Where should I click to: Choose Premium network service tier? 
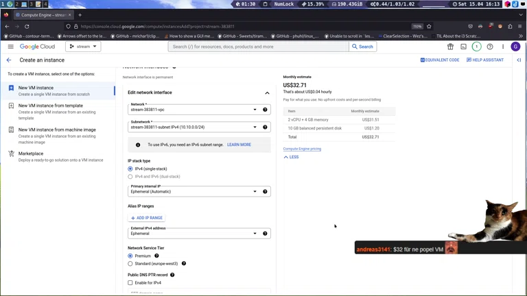click(x=130, y=256)
